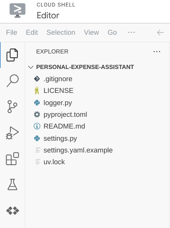Click the Cloud Shell terminal logo
This screenshot has width=170, height=228.
[17, 10]
